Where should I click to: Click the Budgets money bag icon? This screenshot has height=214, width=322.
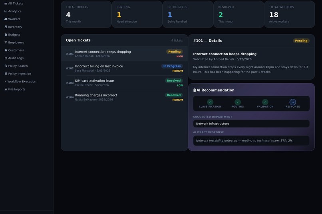click(6, 35)
